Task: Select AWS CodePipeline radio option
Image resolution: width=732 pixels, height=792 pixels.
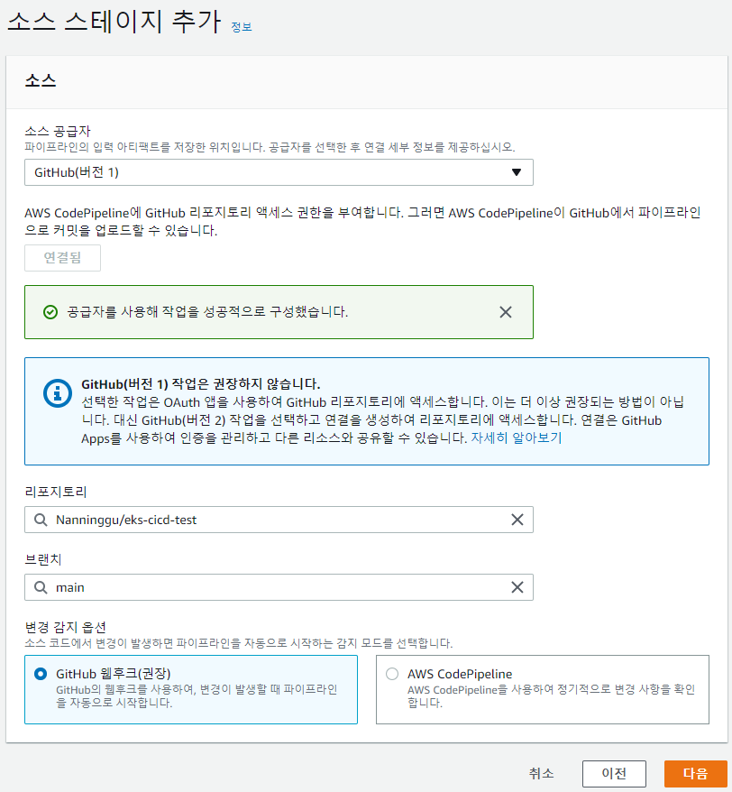Action: tap(392, 674)
